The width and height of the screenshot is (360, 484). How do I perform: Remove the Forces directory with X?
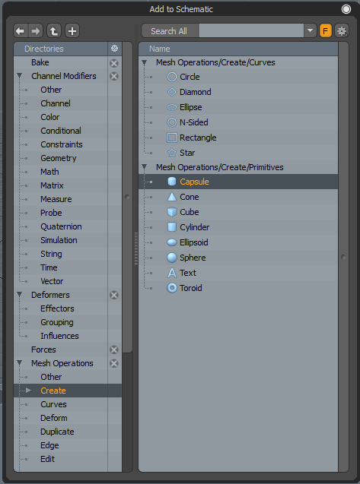coord(114,350)
